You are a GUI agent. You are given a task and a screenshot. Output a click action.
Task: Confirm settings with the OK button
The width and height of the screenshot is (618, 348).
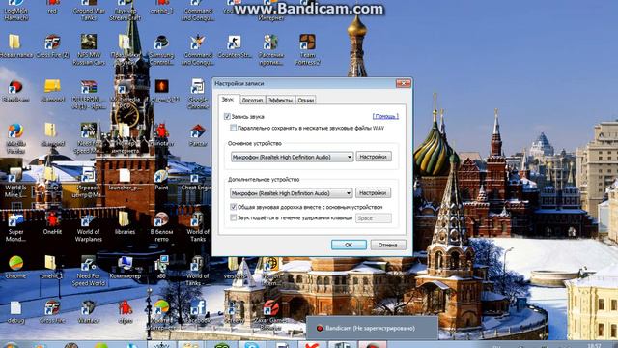(349, 245)
